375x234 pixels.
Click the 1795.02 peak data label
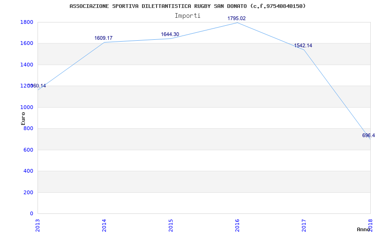[237, 18]
